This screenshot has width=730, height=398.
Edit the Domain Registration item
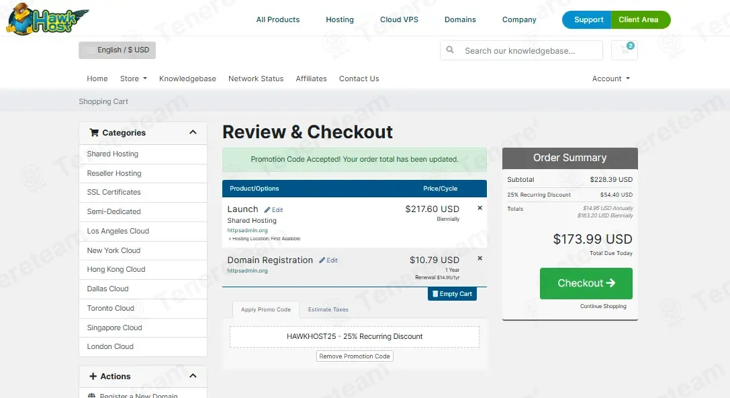(328, 260)
